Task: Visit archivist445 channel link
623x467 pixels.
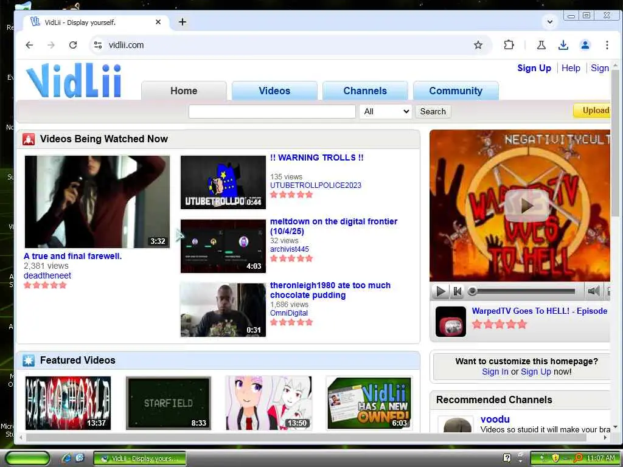Action: click(x=289, y=249)
